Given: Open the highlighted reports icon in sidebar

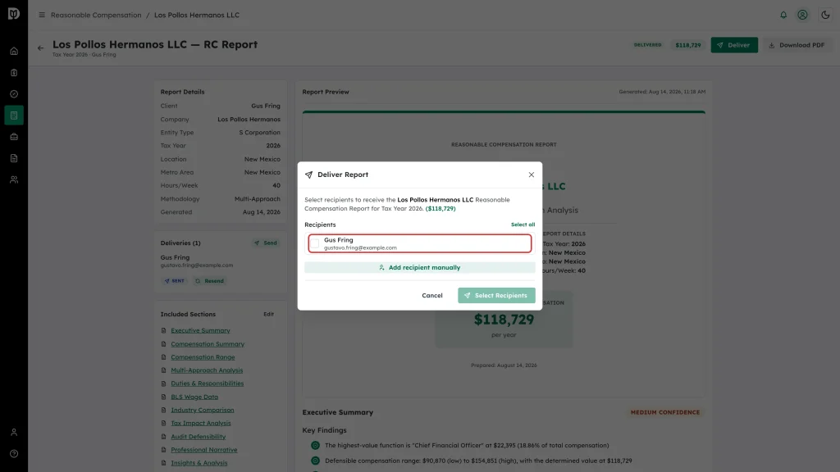Looking at the screenshot, I should coord(14,116).
